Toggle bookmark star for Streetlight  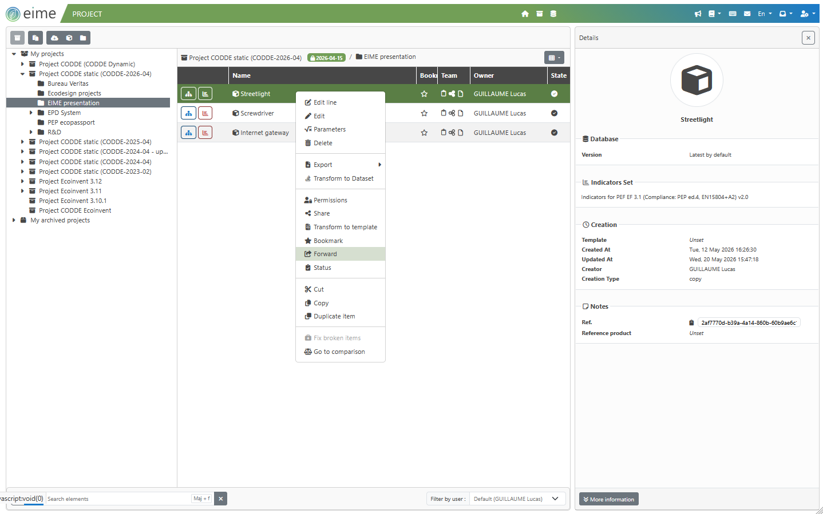pos(424,94)
